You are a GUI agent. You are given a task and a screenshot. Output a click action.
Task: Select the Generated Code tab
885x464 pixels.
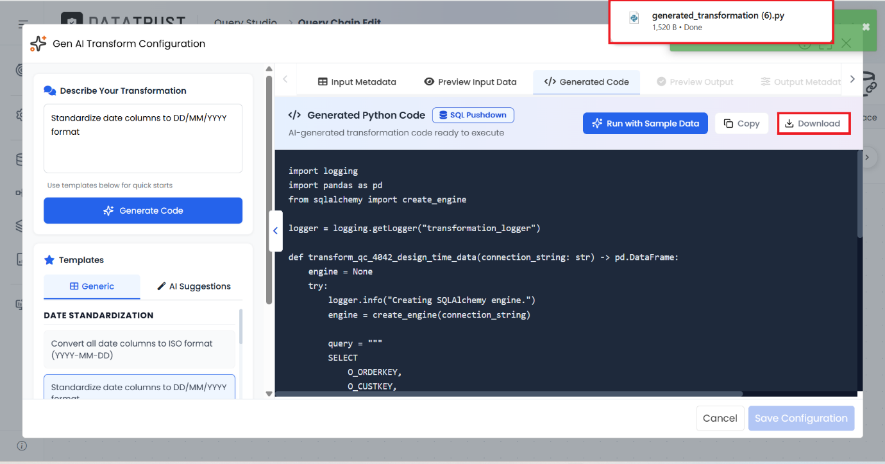coord(586,82)
